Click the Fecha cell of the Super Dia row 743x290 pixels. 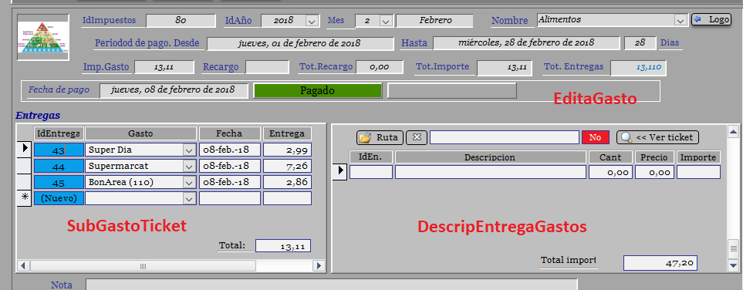pyautogui.click(x=230, y=150)
